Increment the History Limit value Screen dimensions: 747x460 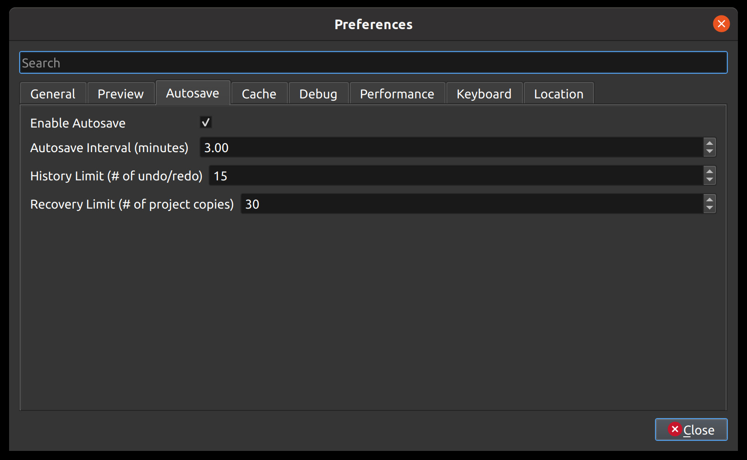click(x=709, y=171)
